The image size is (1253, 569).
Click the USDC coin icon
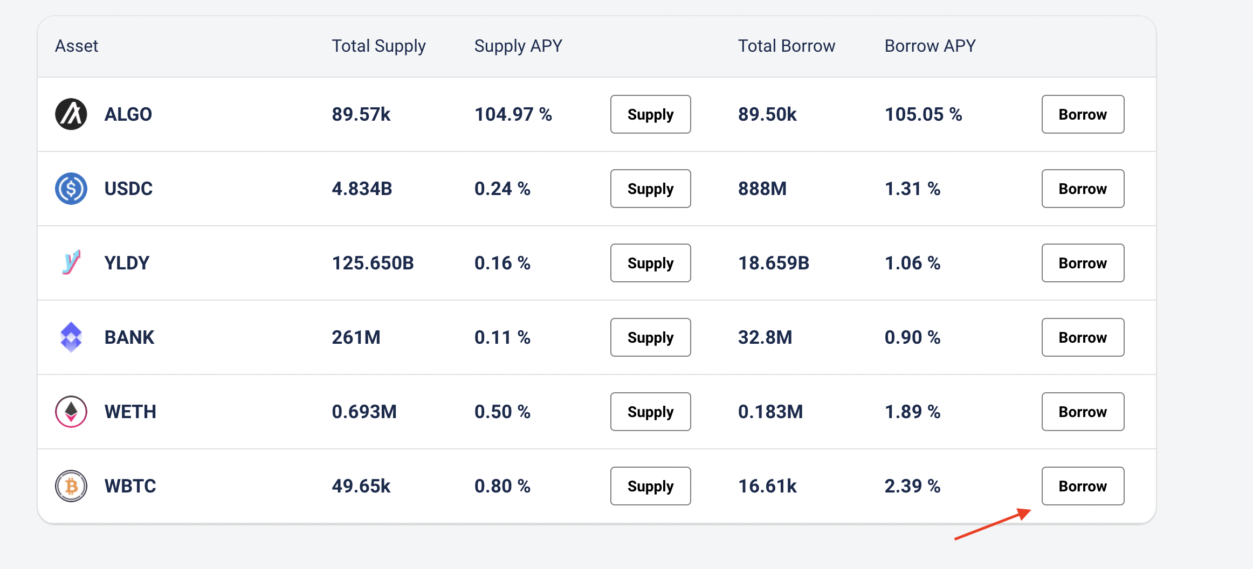click(x=71, y=189)
